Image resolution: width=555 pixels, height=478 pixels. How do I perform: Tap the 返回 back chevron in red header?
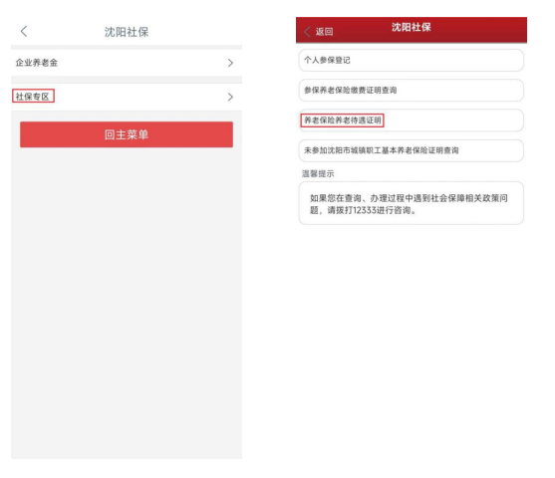coord(307,32)
